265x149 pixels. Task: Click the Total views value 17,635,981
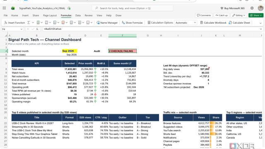pos(70,69)
